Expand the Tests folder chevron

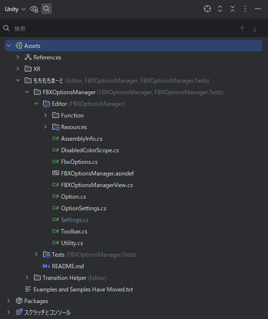point(36,254)
